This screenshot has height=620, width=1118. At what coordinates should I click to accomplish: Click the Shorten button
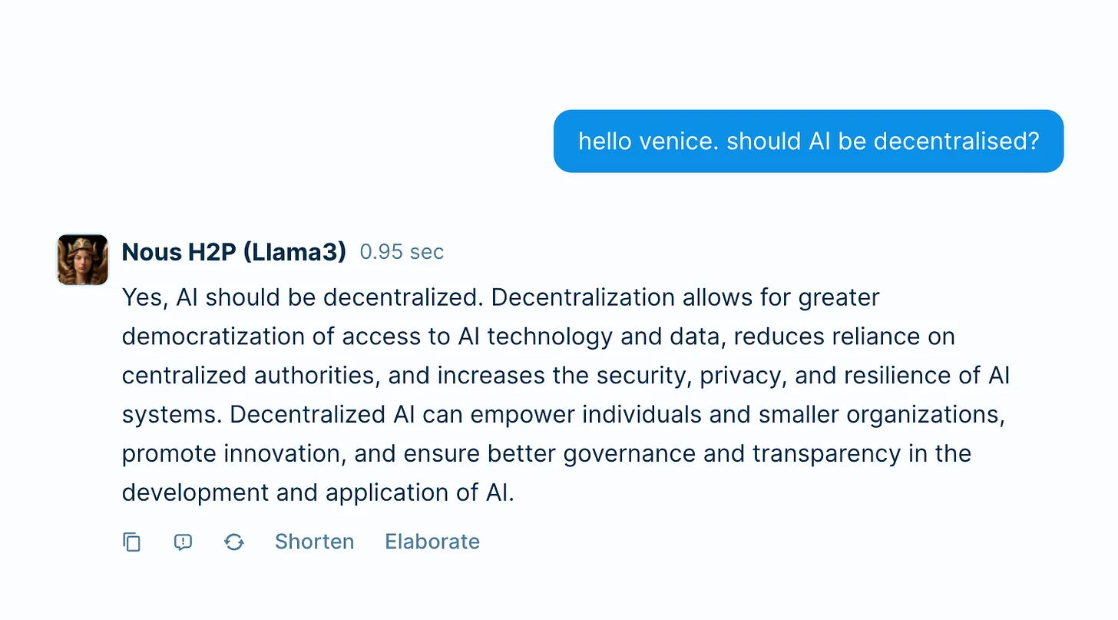tap(314, 542)
